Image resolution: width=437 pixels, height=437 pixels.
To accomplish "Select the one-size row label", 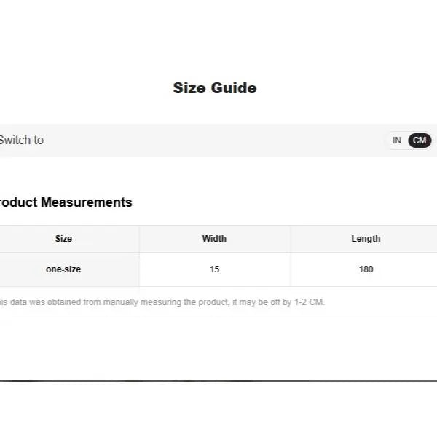I will [63, 269].
